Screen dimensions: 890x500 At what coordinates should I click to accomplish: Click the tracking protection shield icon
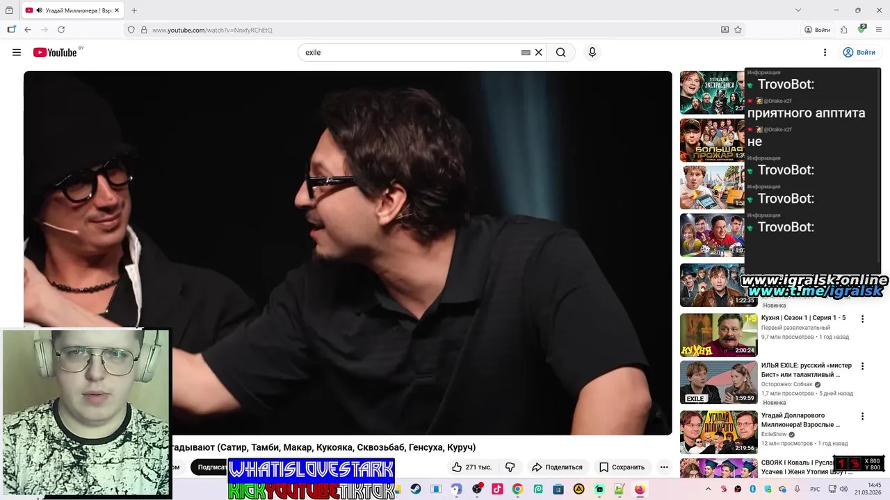(x=131, y=30)
